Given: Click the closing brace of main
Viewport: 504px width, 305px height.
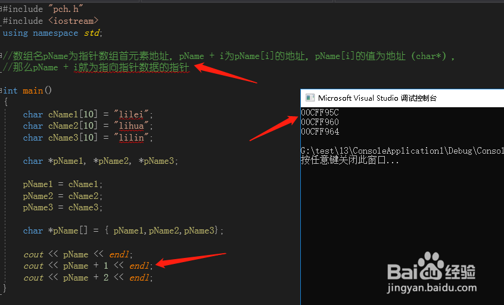Looking at the screenshot, I should click(x=5, y=288).
